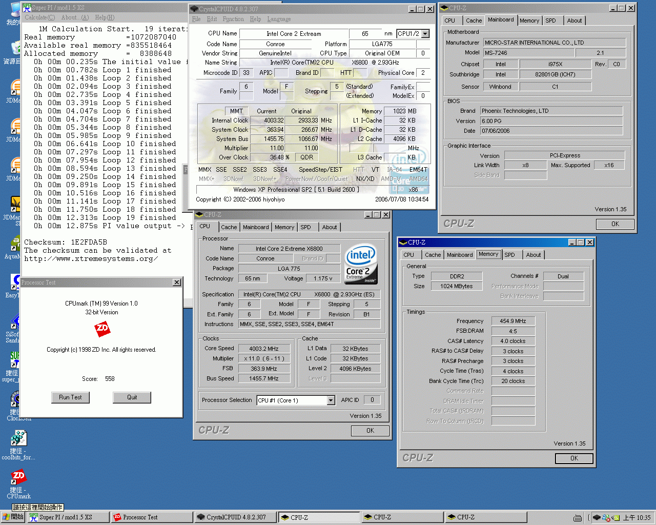Switch to CrystalCPUID 4.8.2.307 taskbar button
656x525 pixels.
(236, 517)
